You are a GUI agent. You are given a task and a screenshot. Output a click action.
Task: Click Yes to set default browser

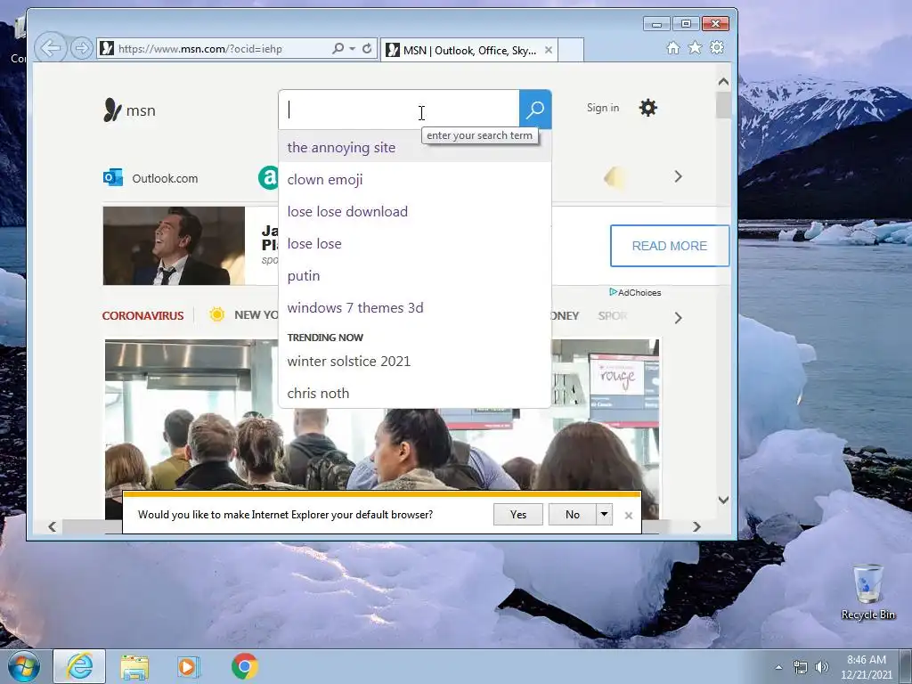pyautogui.click(x=517, y=514)
